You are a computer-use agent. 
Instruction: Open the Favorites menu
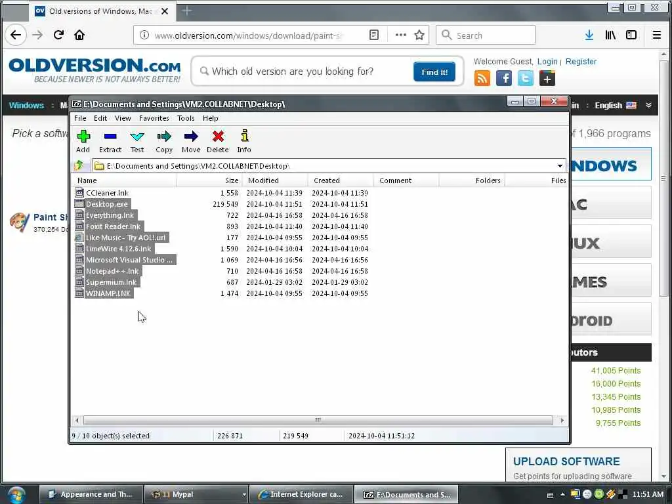coord(154,118)
